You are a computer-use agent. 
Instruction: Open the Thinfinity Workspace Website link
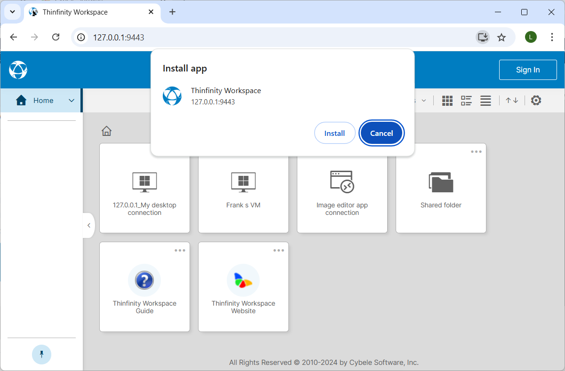pos(243,287)
